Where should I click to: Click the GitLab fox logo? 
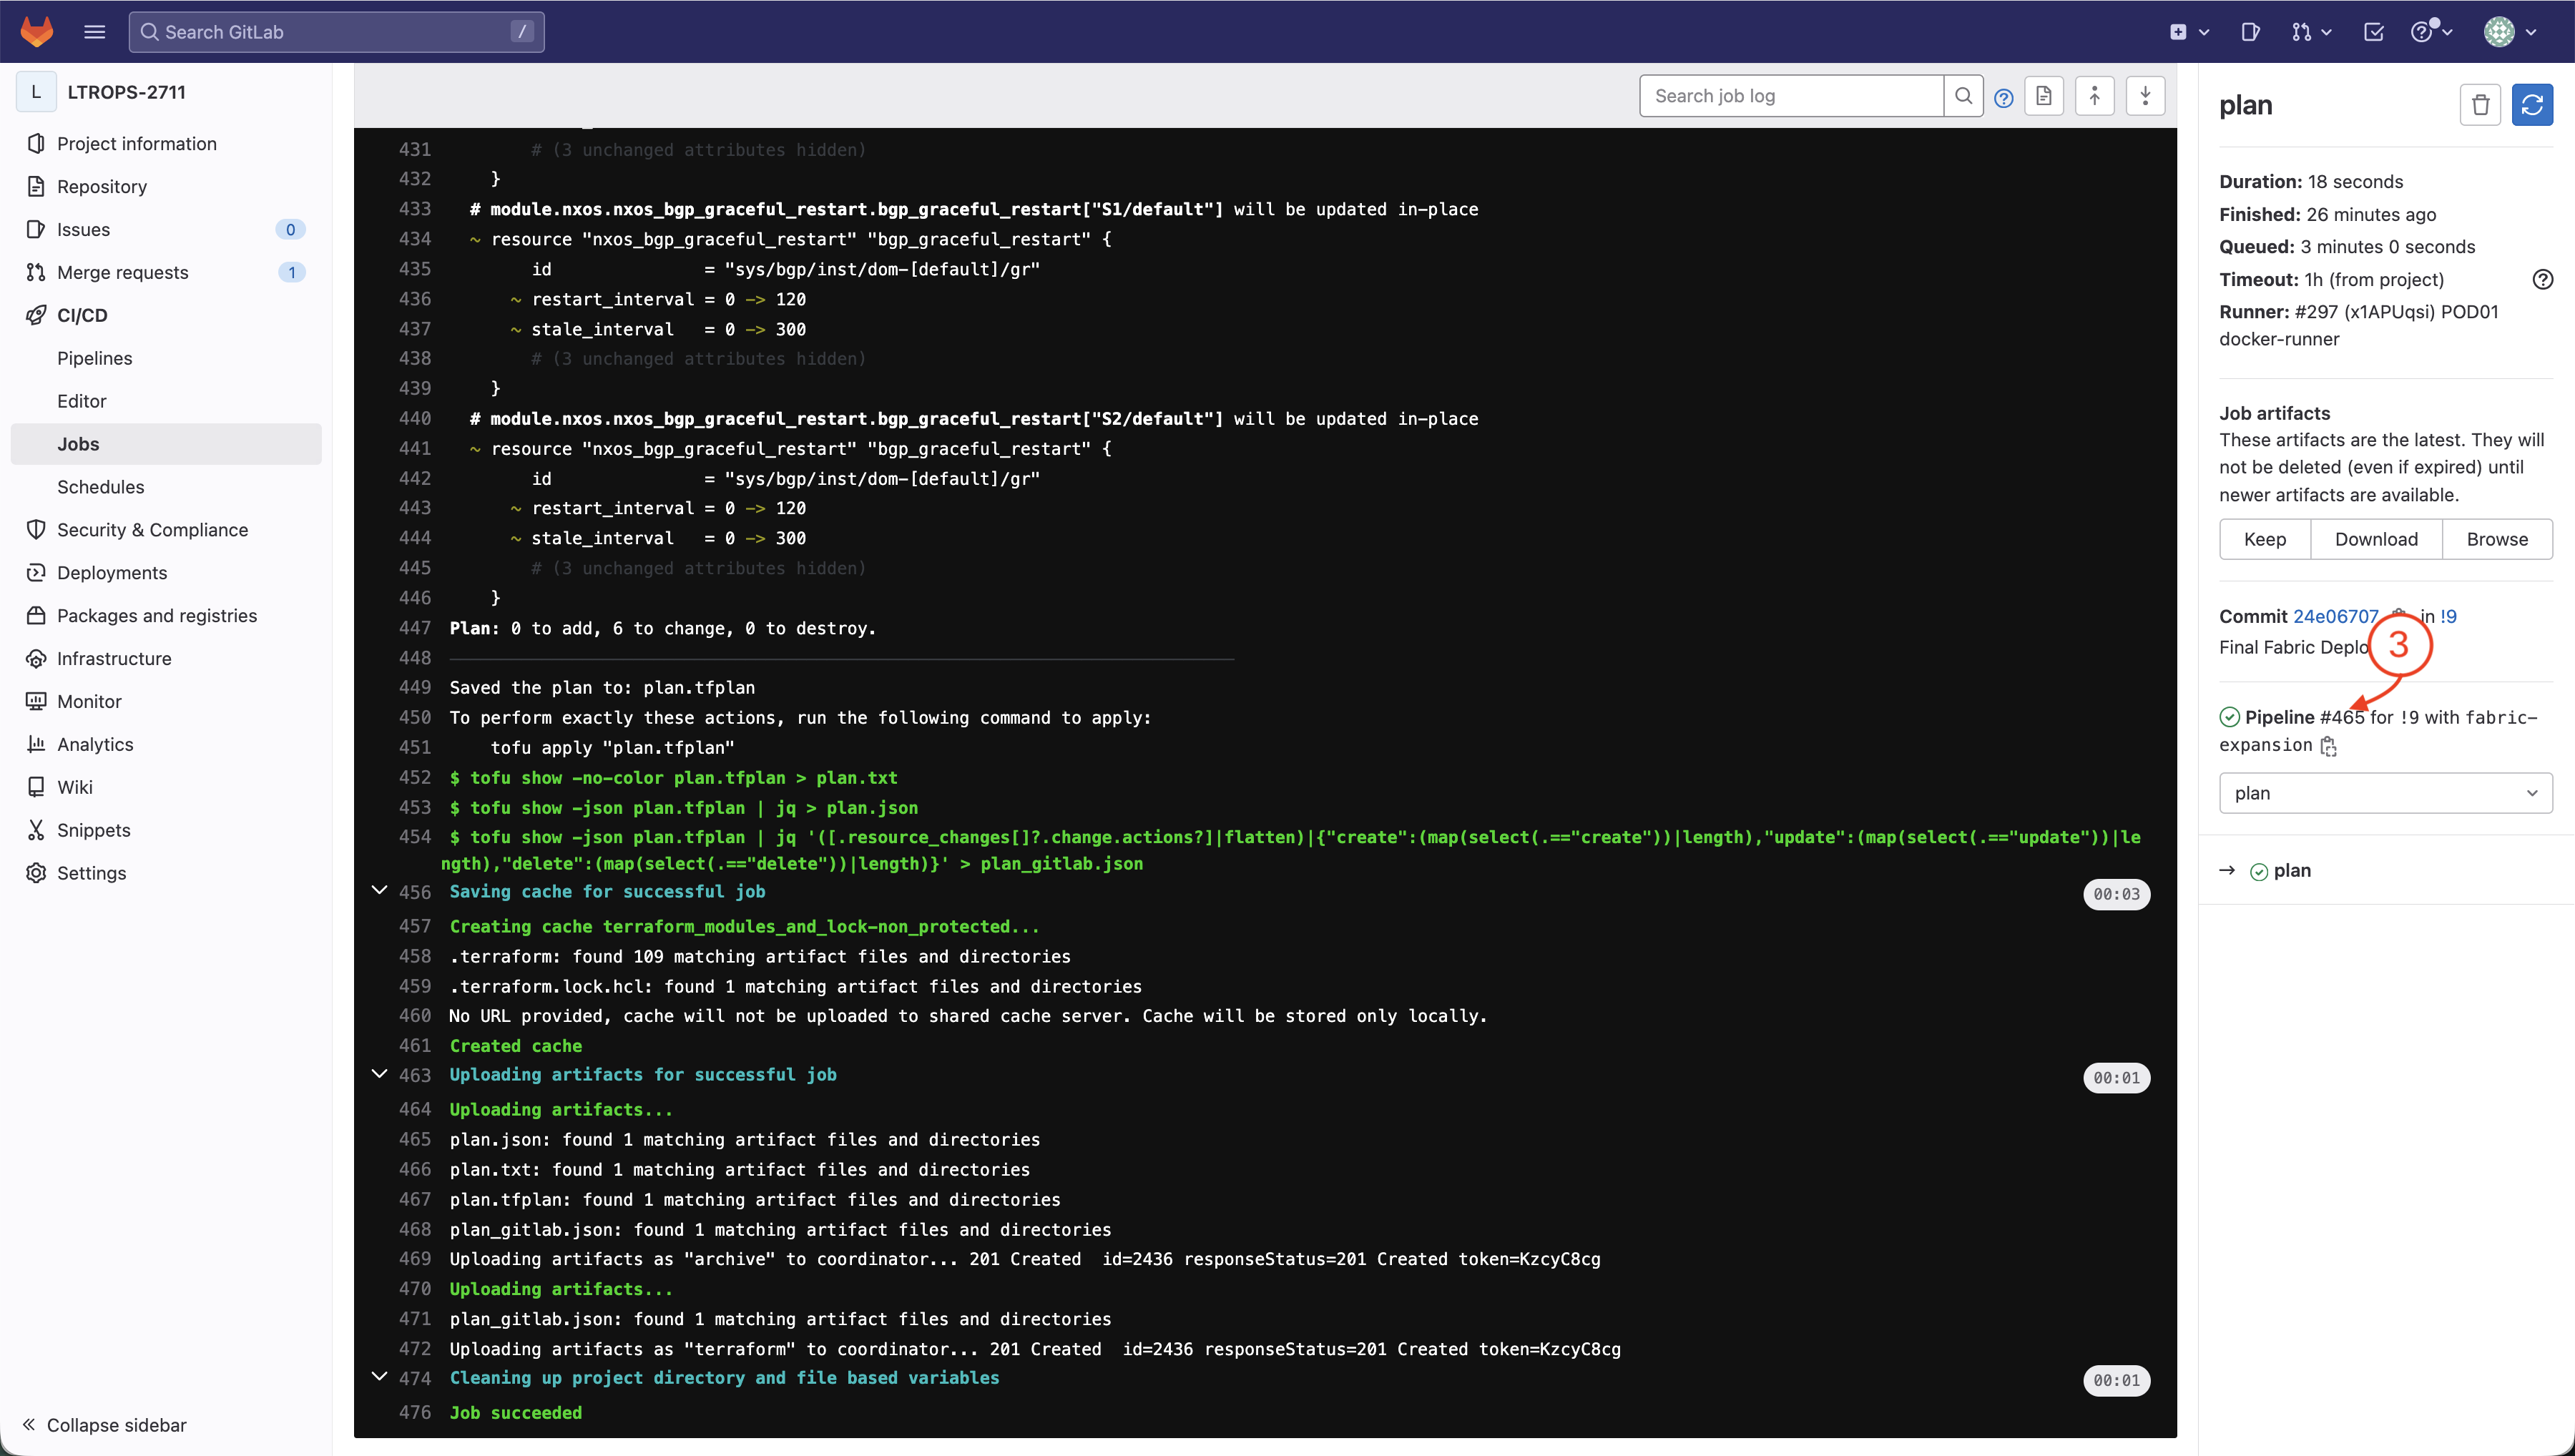[x=37, y=31]
